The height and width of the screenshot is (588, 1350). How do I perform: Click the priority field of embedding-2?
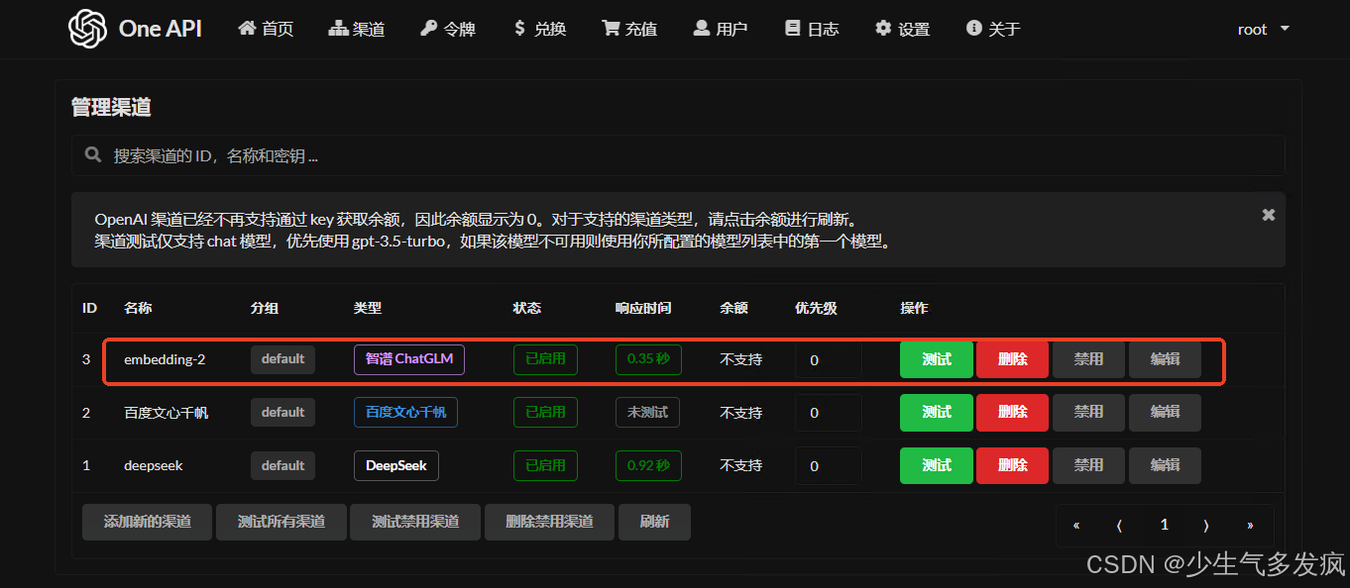click(x=828, y=359)
